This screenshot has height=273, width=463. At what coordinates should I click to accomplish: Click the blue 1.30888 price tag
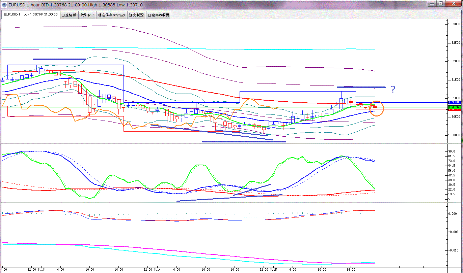tap(454, 102)
